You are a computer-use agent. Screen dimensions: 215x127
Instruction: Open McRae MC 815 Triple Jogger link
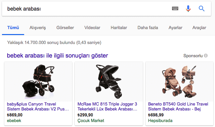(x=107, y=106)
